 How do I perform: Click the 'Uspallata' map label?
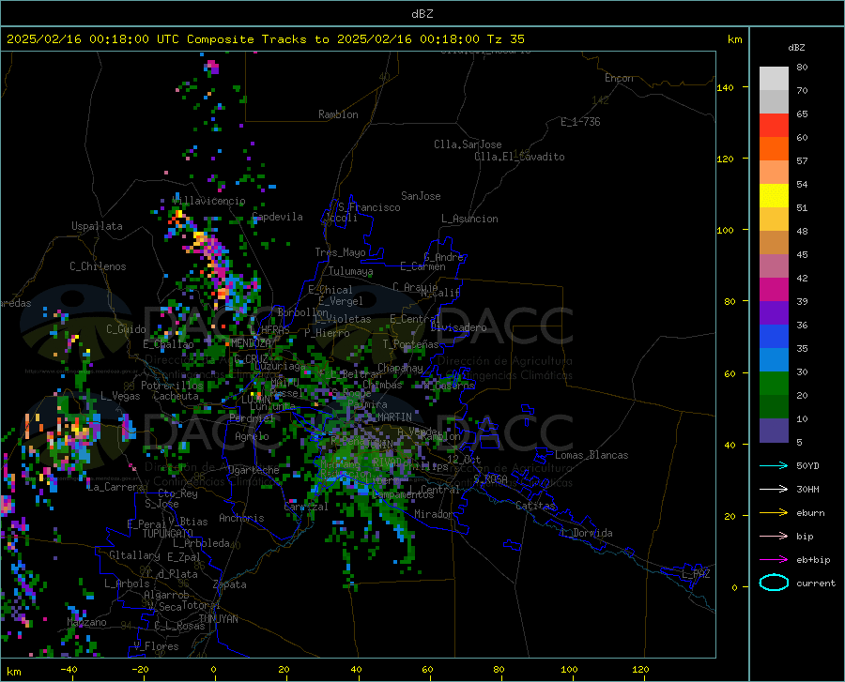97,226
